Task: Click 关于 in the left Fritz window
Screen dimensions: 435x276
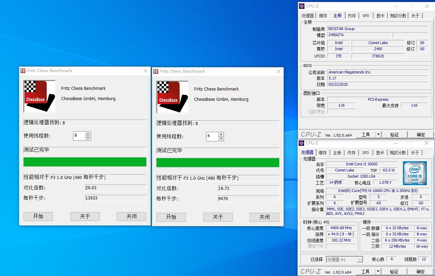Action: (85, 216)
